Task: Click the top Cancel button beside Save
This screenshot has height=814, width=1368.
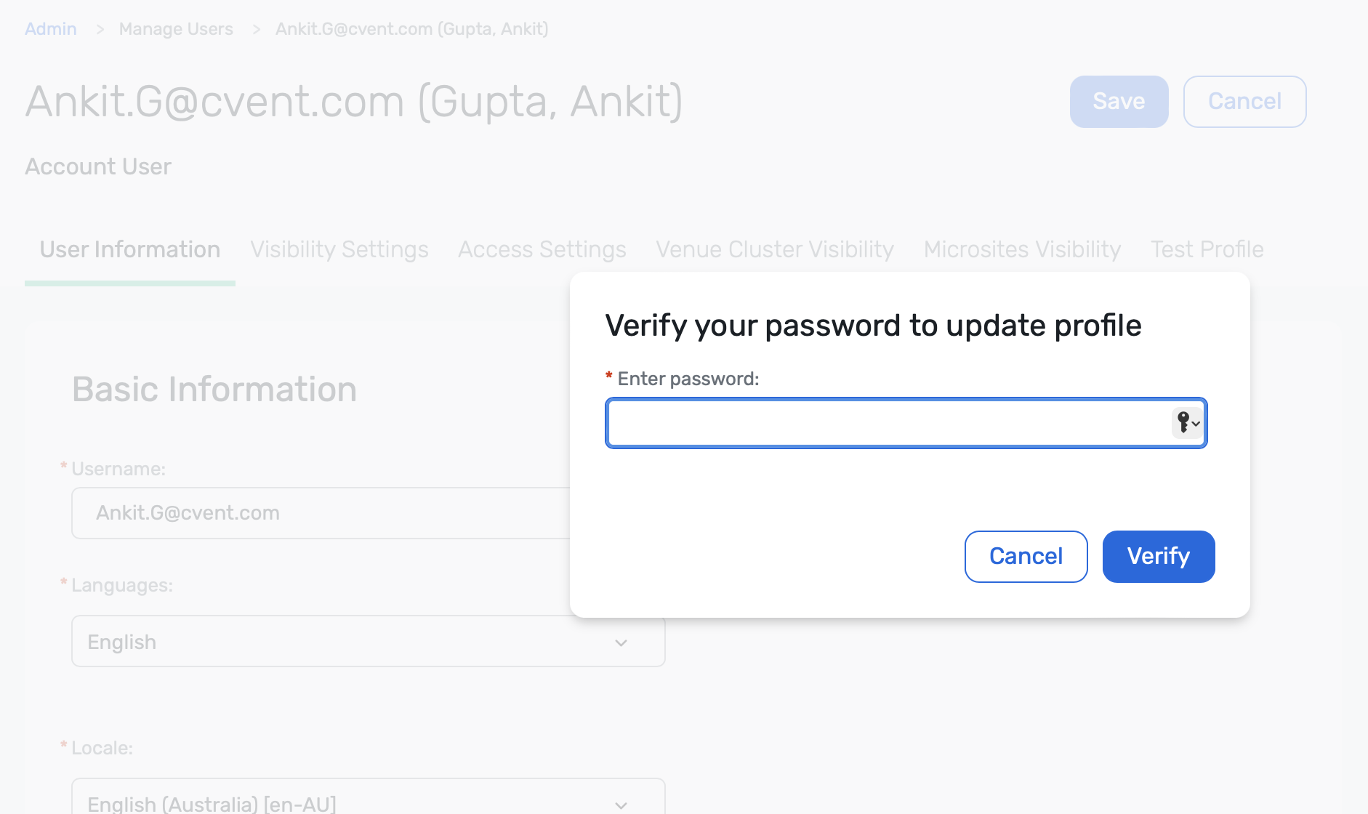Action: (x=1244, y=101)
